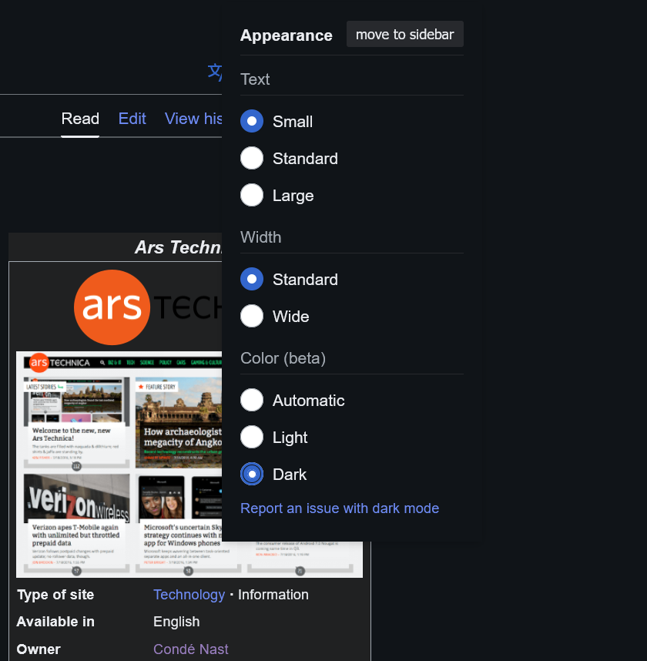The height and width of the screenshot is (661, 647).
Task: Click the small ars logo in the screenshot
Action: click(39, 362)
